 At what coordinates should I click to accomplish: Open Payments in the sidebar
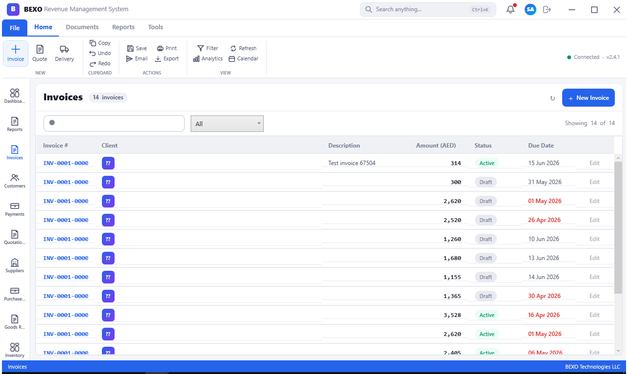(15, 209)
